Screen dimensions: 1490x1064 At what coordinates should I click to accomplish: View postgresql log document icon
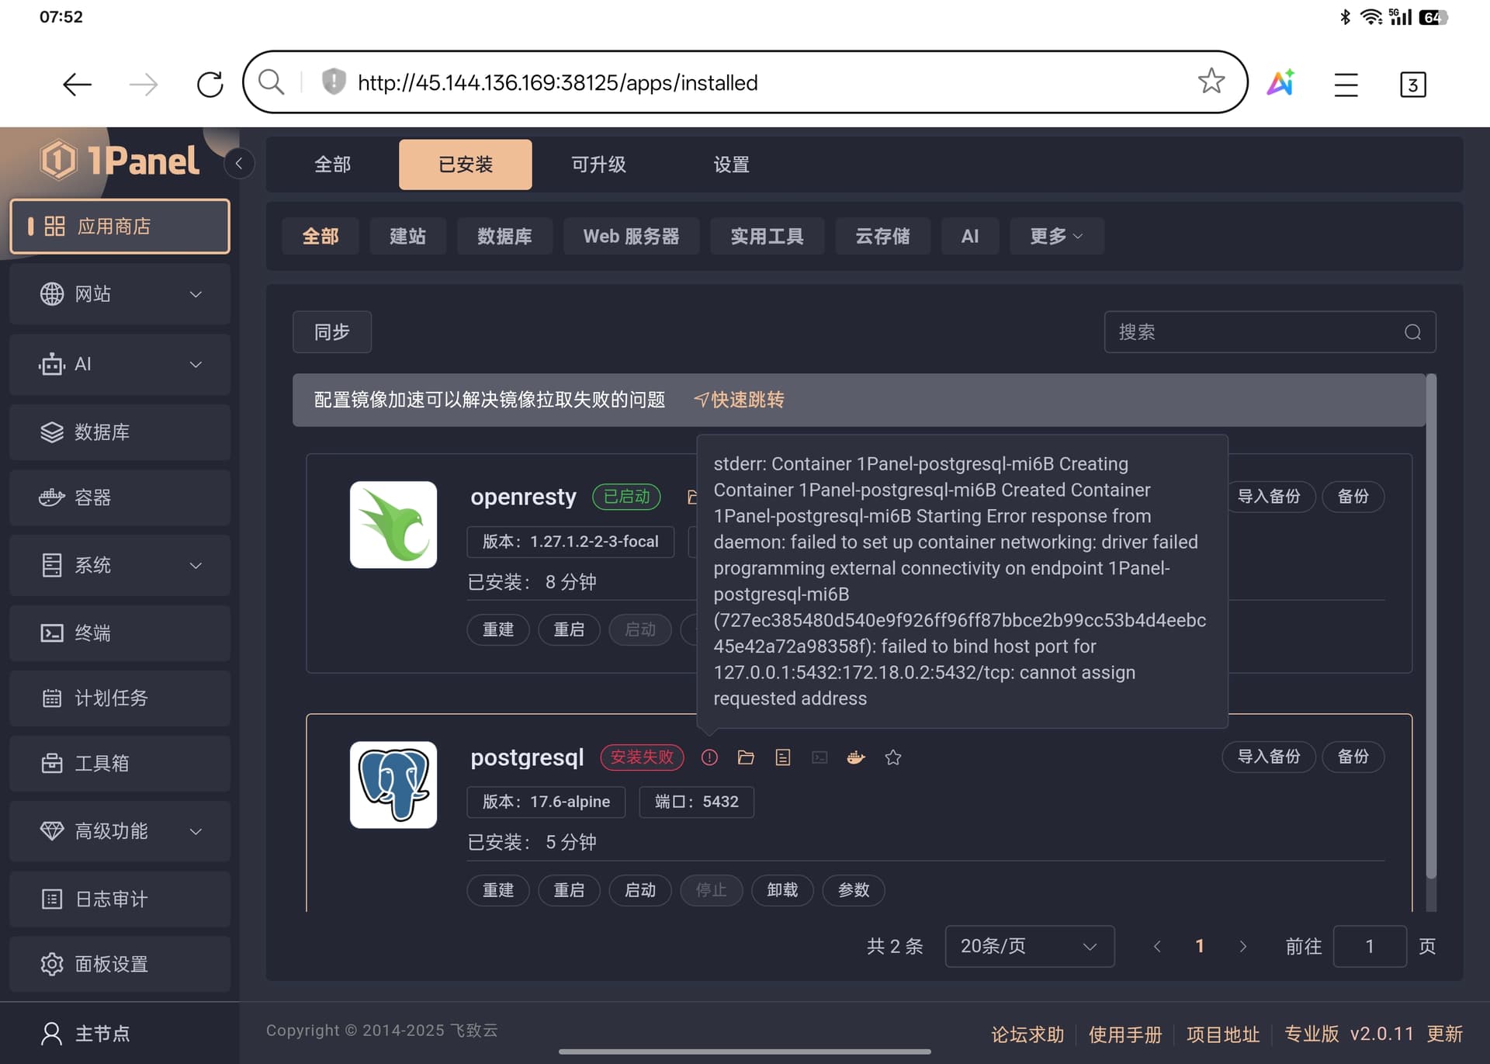[x=783, y=757]
